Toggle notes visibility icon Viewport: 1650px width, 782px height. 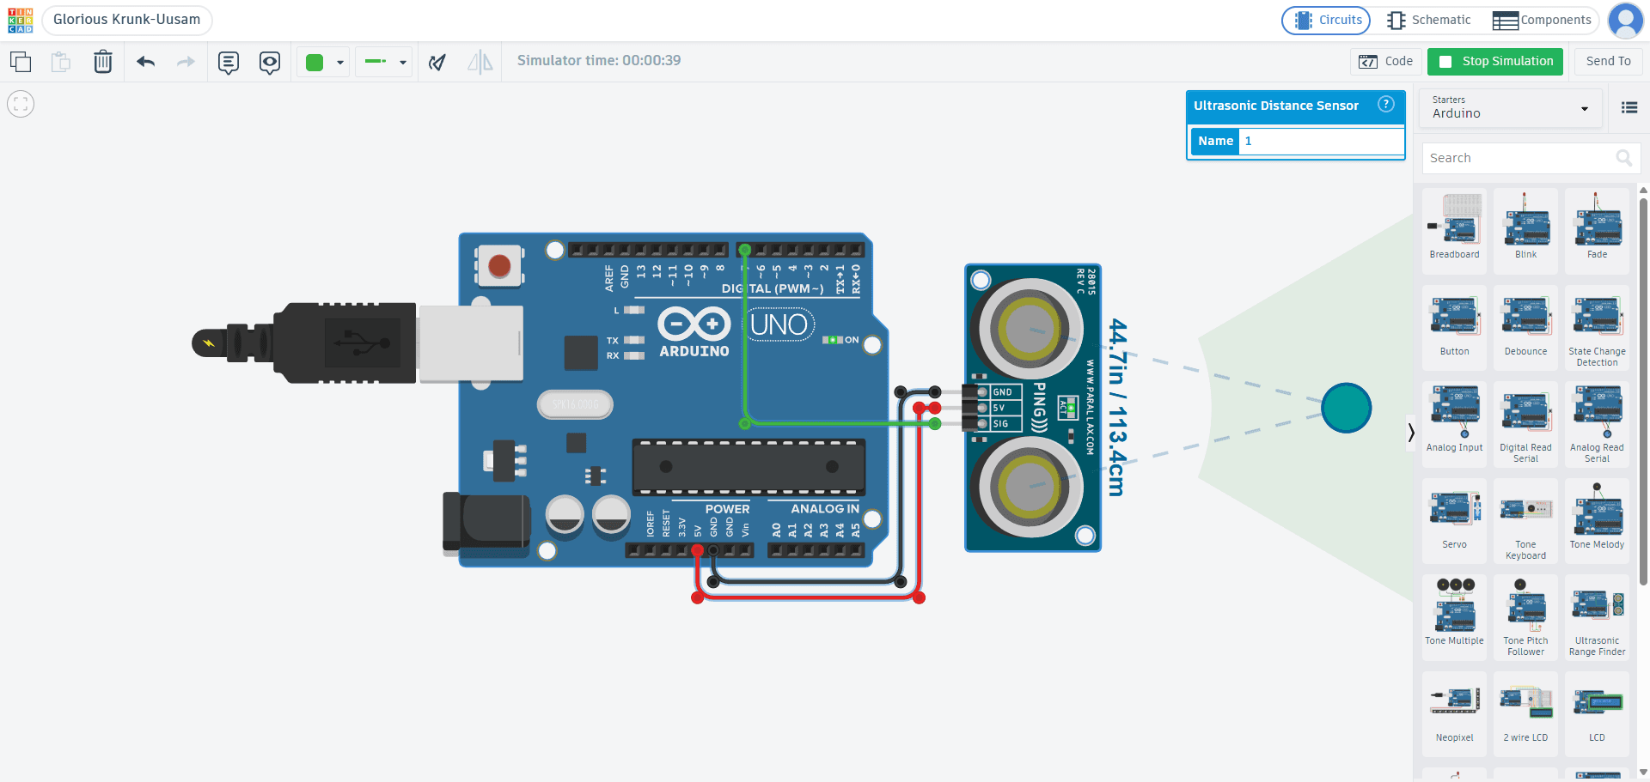(270, 63)
